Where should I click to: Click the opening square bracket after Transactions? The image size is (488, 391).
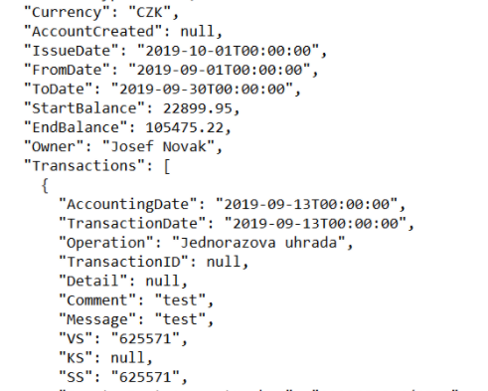[167, 166]
